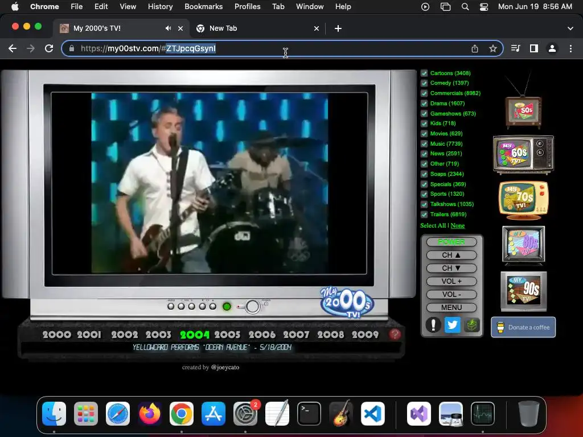Click Chrome's back arrow
The width and height of the screenshot is (583, 437).
[x=13, y=48]
